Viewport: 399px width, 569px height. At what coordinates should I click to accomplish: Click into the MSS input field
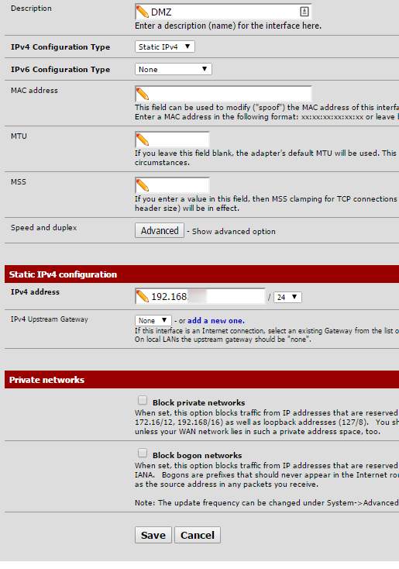coord(172,185)
